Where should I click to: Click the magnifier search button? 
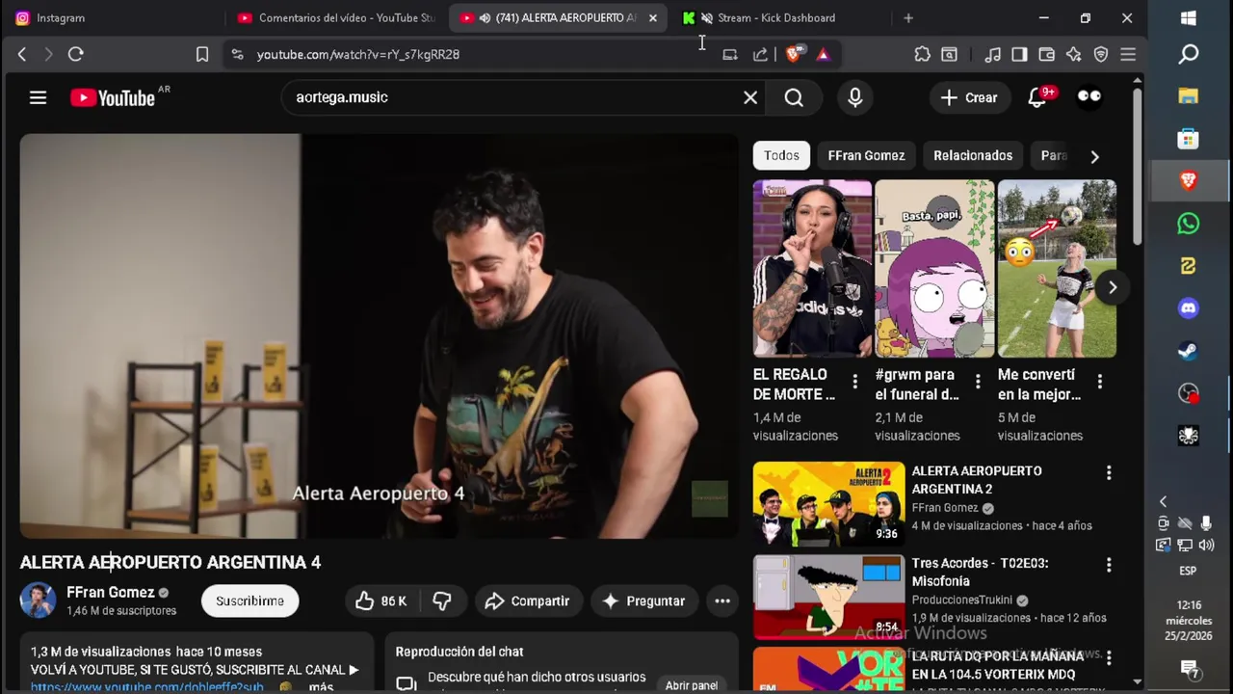click(x=794, y=97)
